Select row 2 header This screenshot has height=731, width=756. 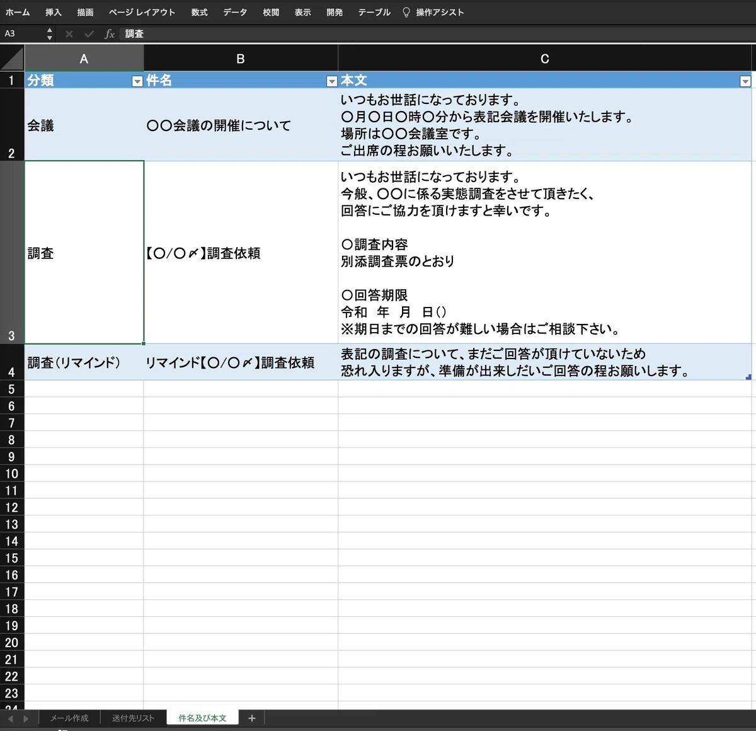(12, 125)
